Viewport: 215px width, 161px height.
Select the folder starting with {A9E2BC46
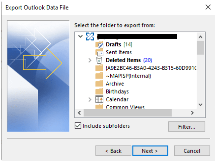[x=151, y=68]
